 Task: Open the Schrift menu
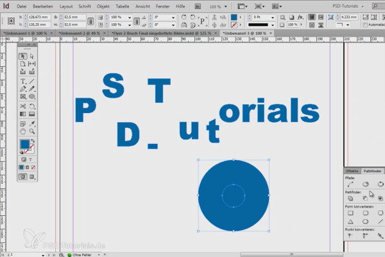point(85,6)
